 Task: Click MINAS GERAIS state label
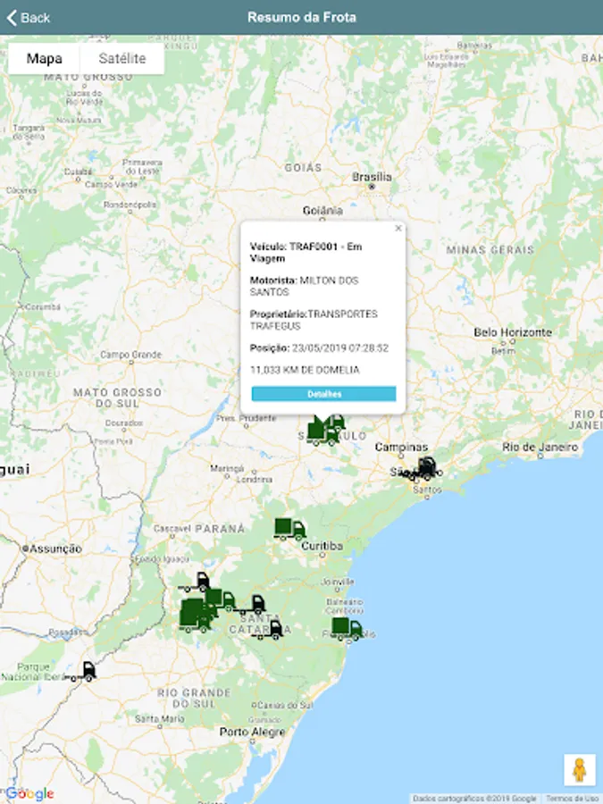[x=490, y=250]
